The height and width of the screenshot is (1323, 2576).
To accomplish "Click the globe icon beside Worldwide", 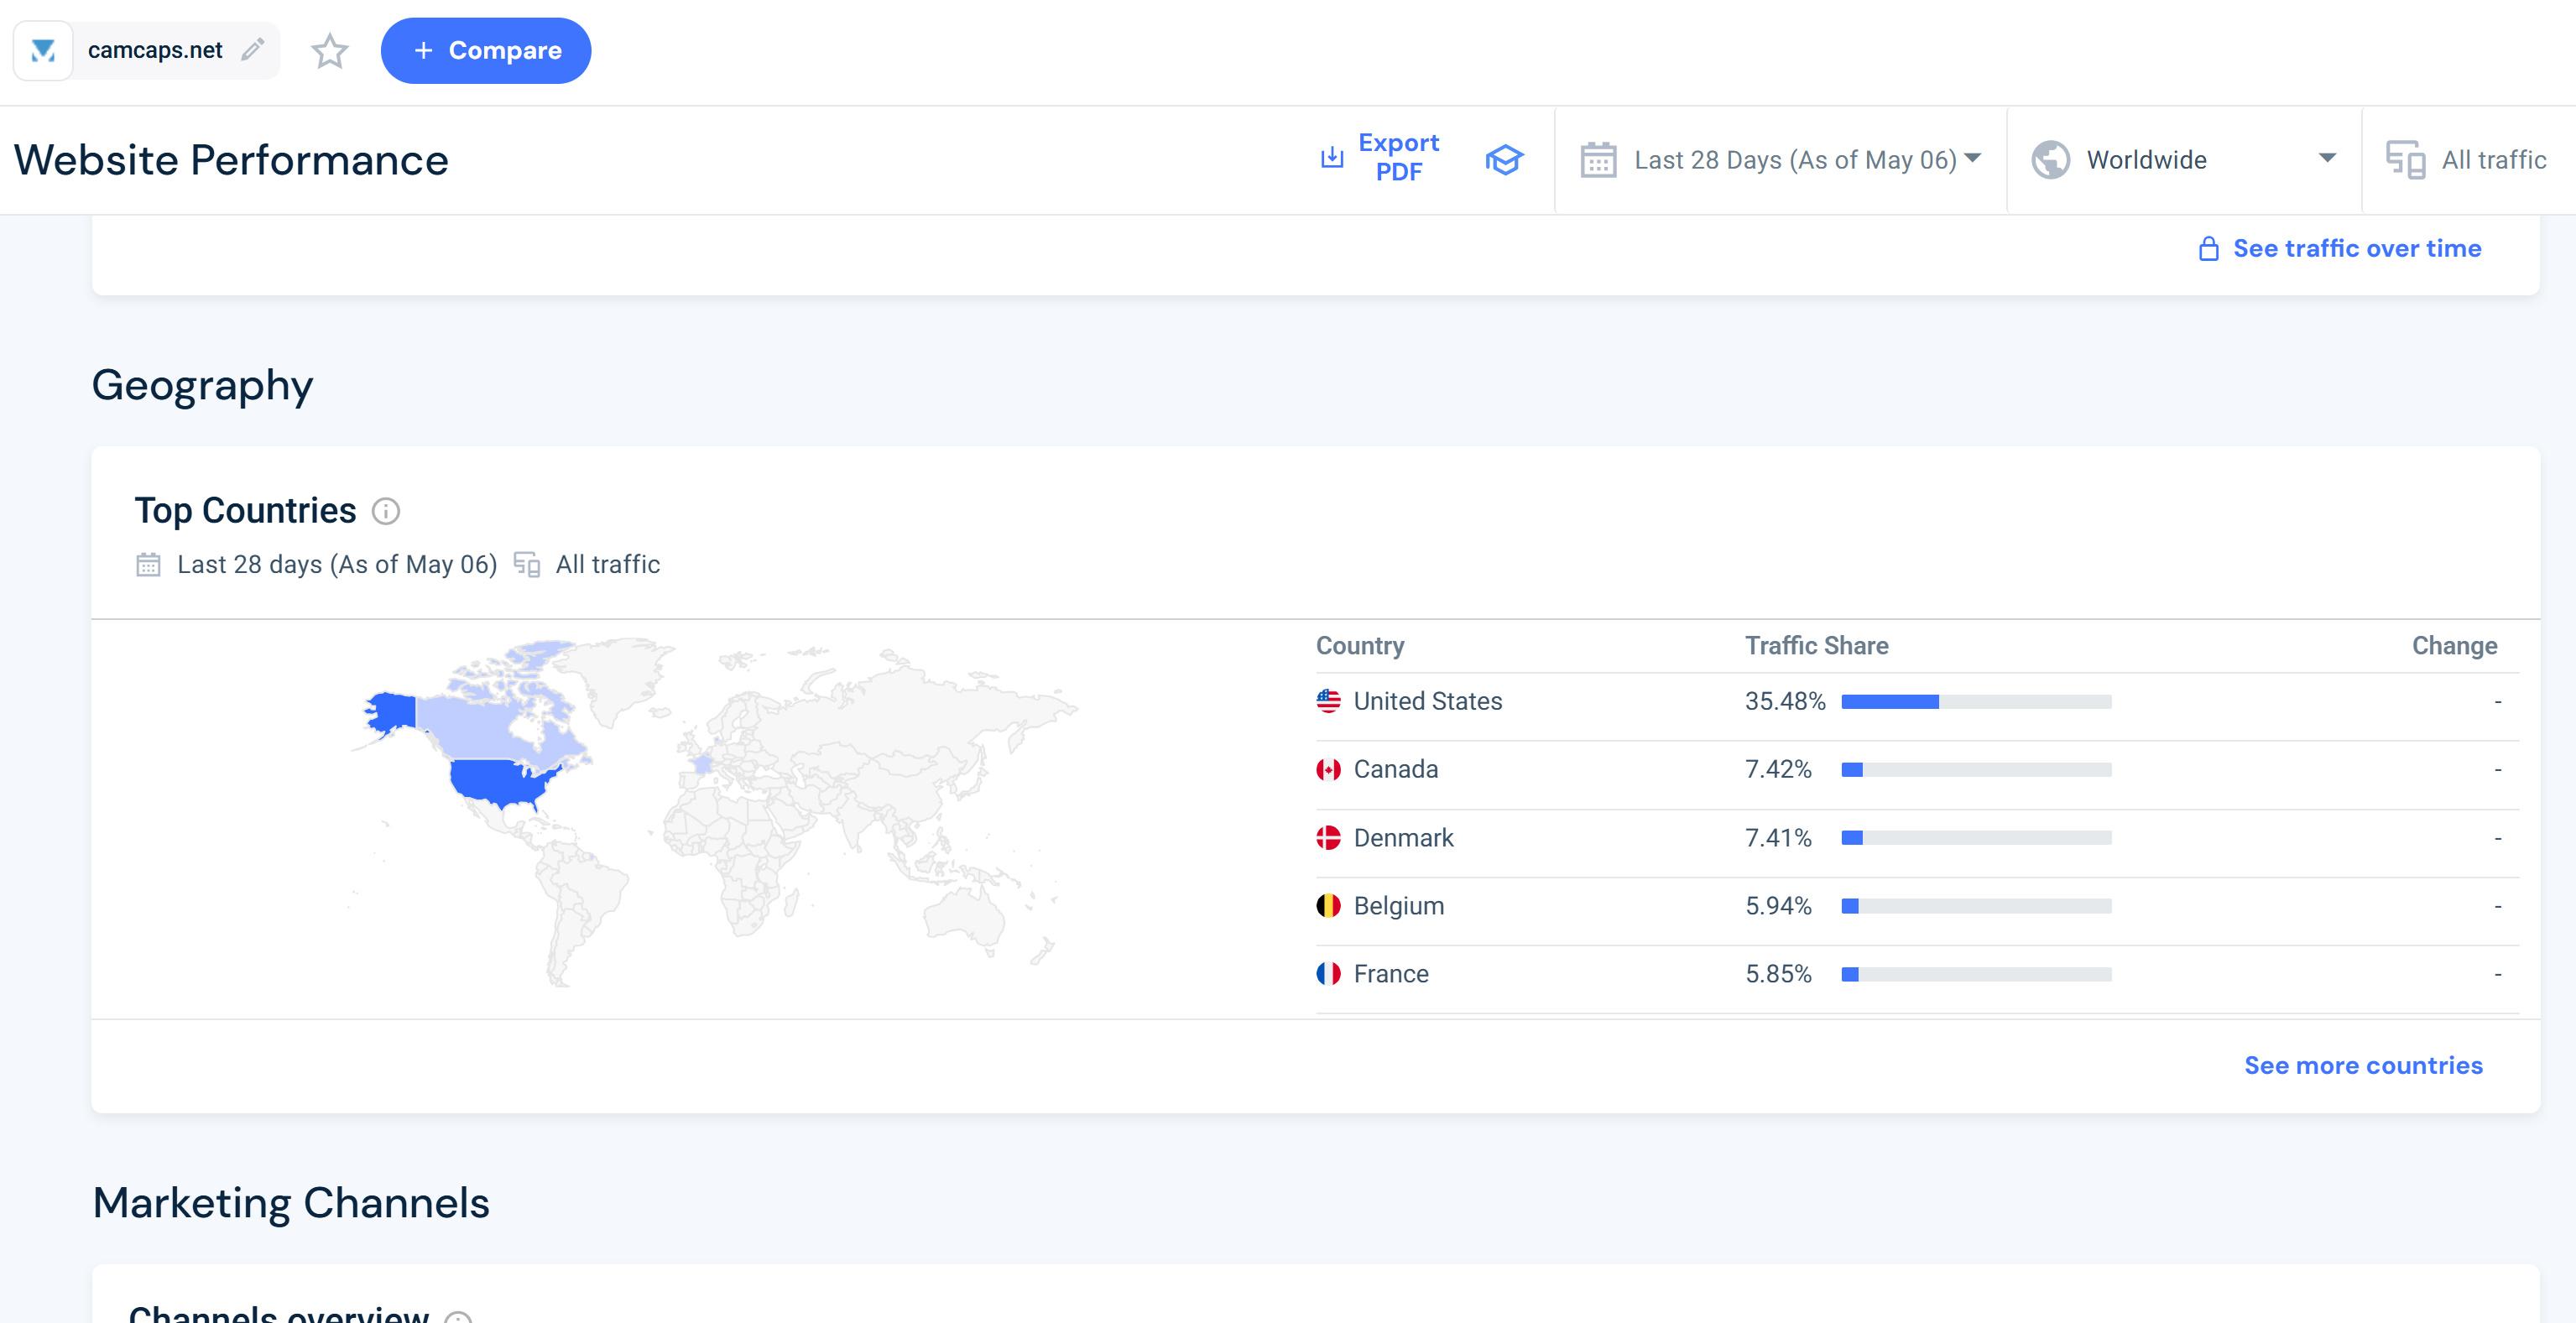I will 2050,160.
